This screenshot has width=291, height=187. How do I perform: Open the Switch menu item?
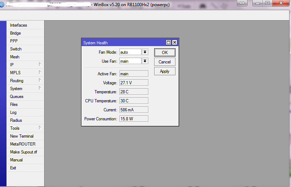pyautogui.click(x=25, y=49)
